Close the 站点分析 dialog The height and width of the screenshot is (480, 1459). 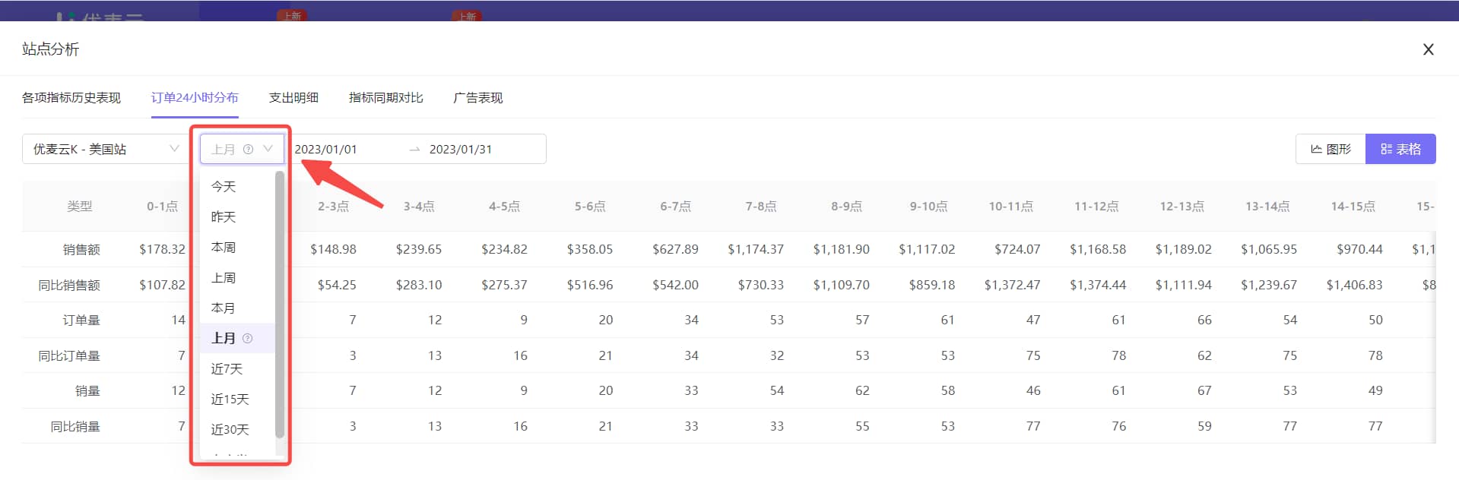click(1428, 49)
